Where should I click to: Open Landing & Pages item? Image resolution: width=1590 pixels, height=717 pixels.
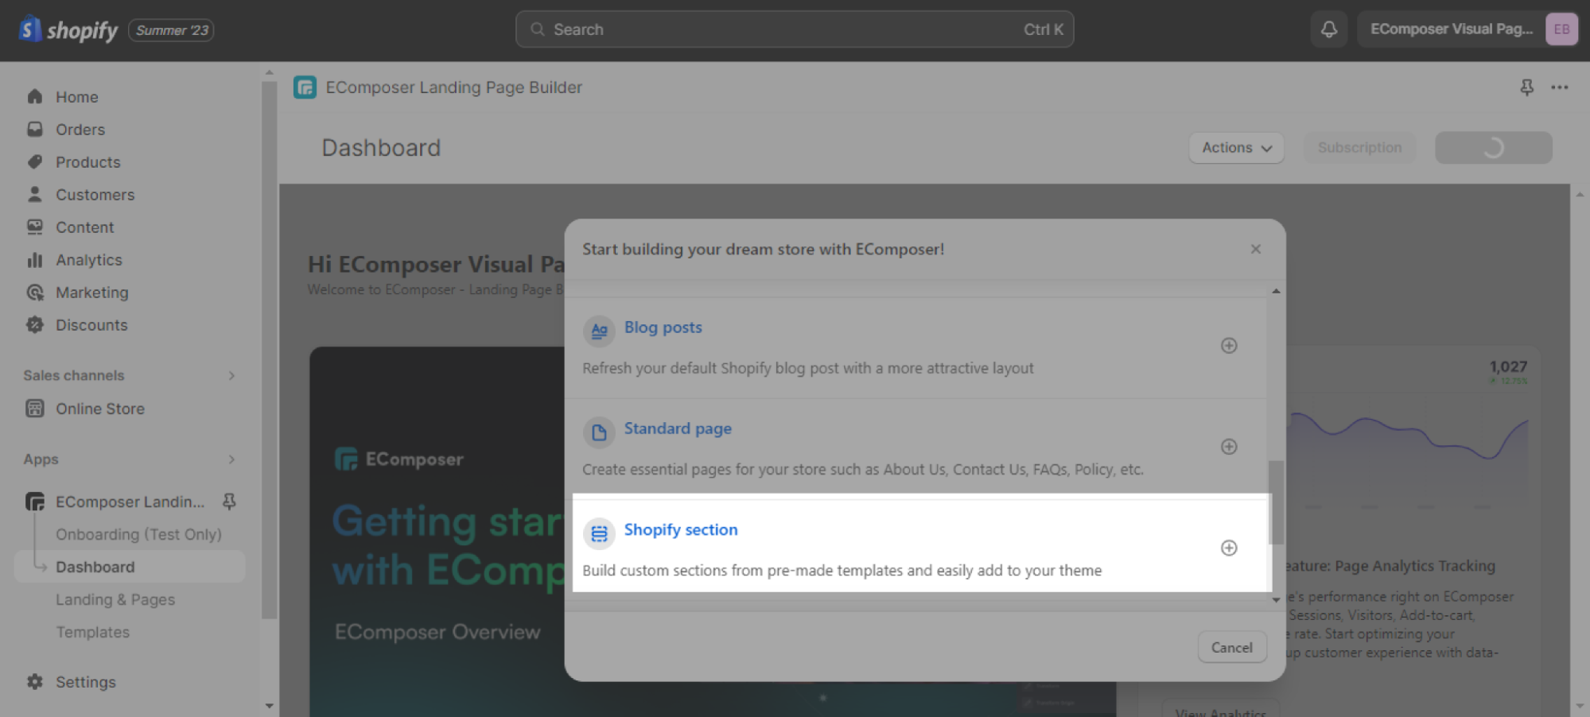point(115,599)
